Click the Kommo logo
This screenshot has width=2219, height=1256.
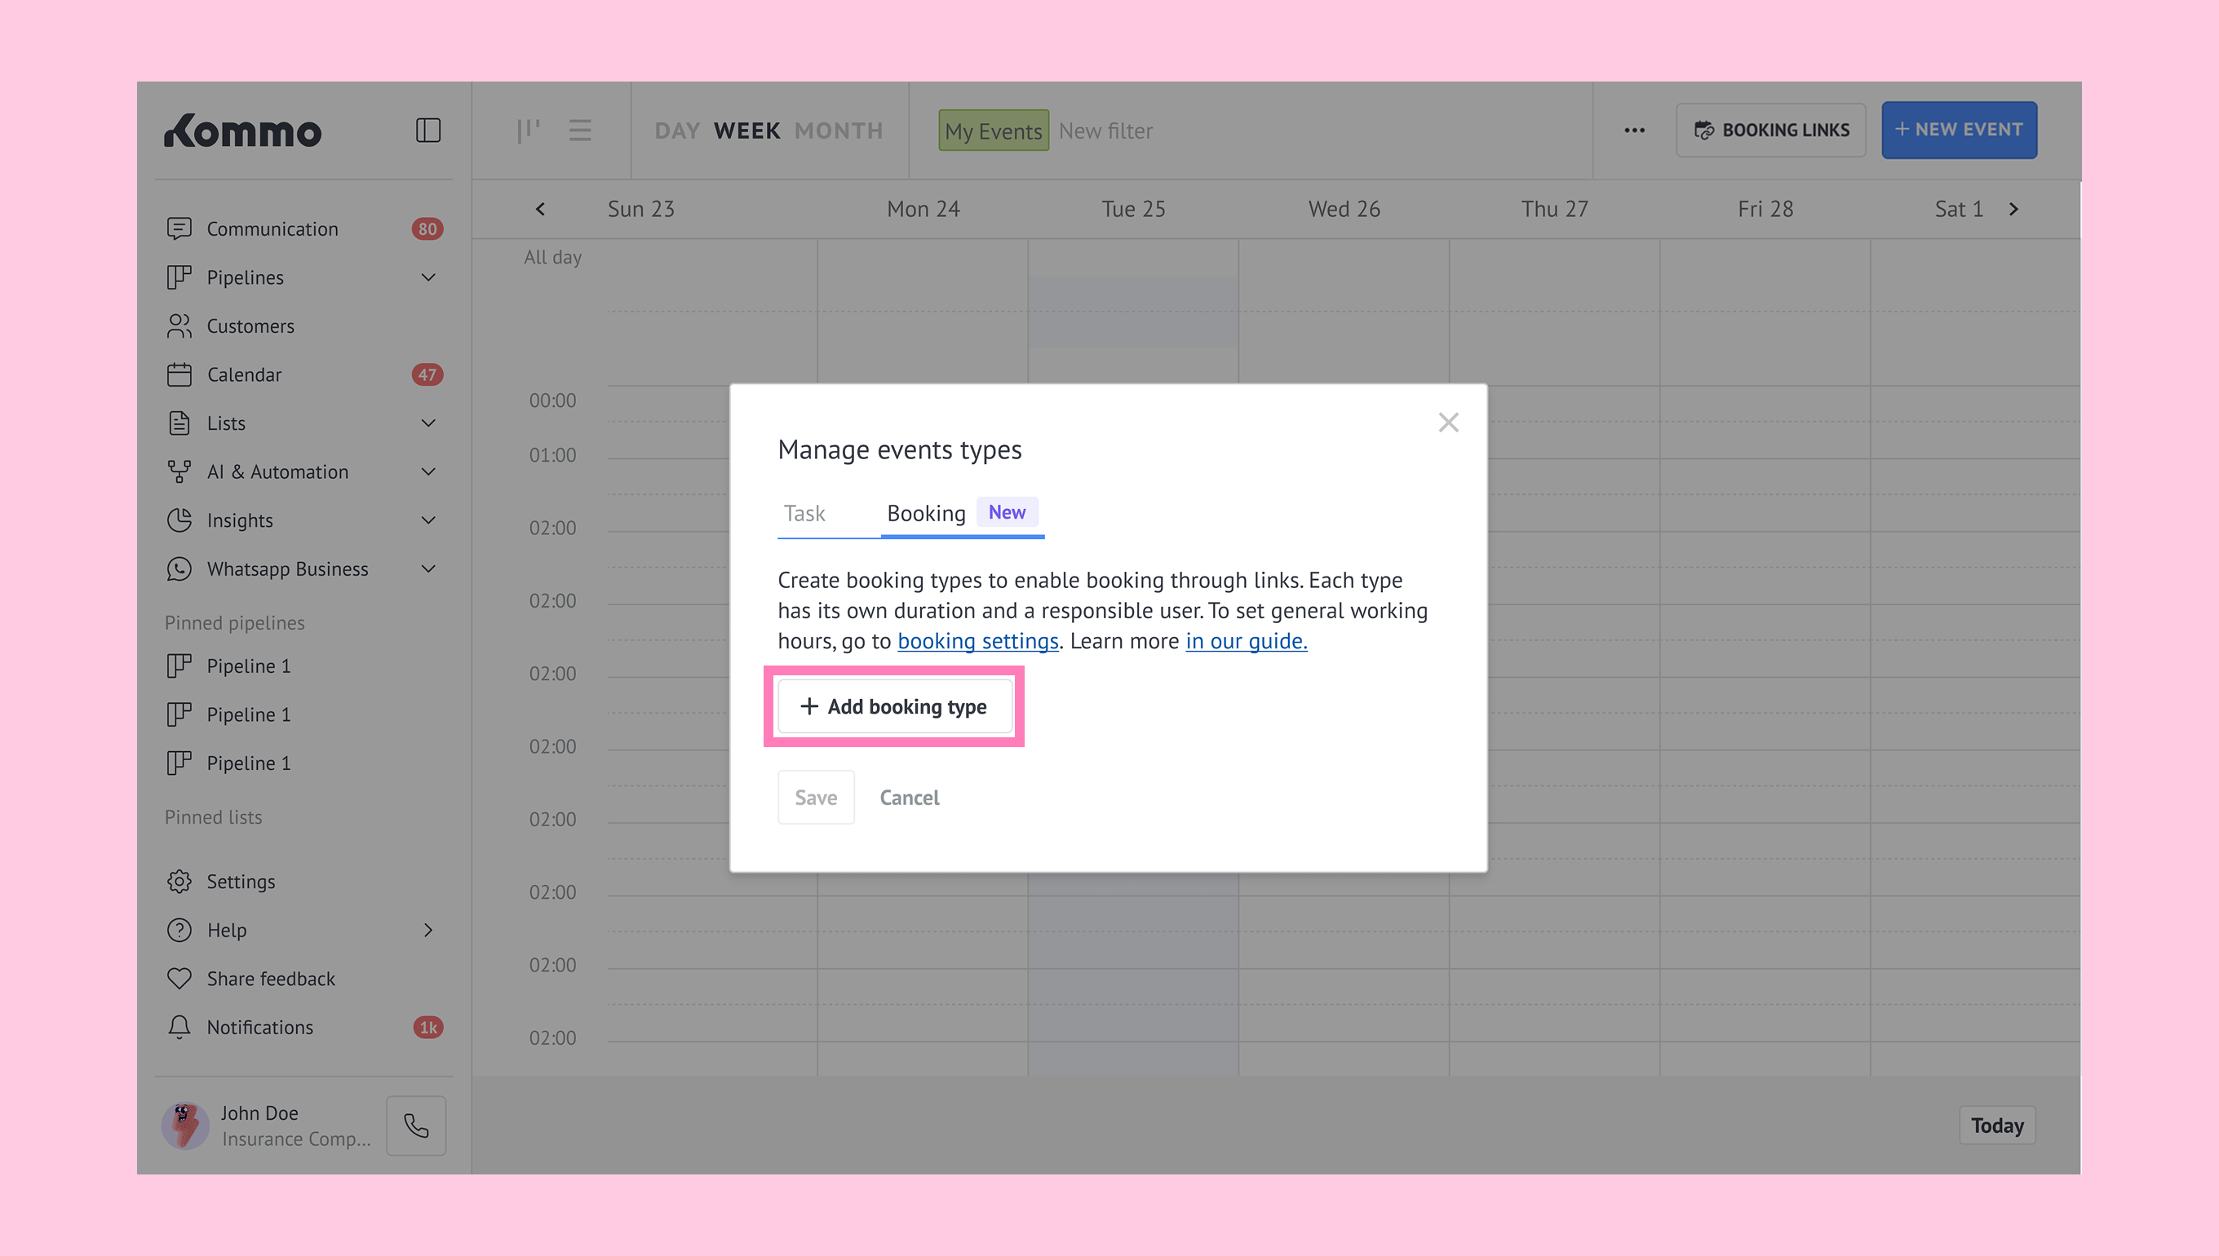tap(242, 131)
